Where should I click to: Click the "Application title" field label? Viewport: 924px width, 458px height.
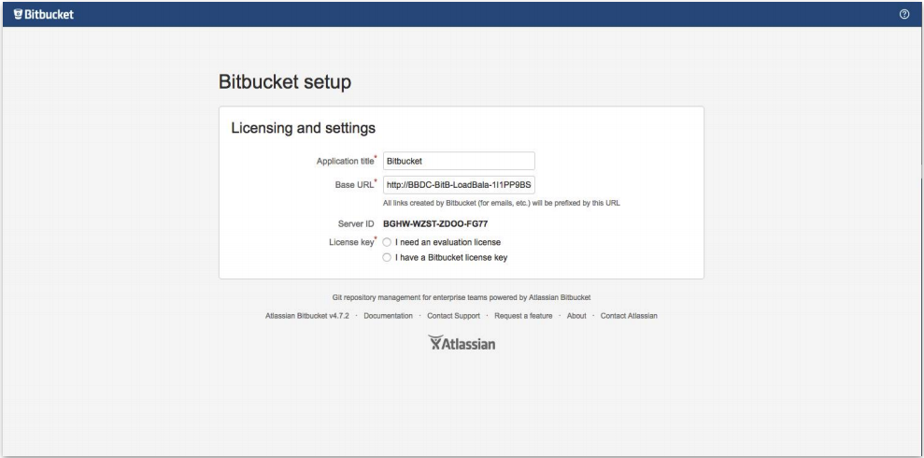tap(344, 161)
